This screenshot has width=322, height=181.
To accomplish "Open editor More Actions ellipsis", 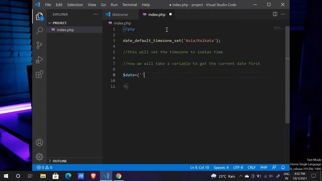I will click(x=283, y=14).
